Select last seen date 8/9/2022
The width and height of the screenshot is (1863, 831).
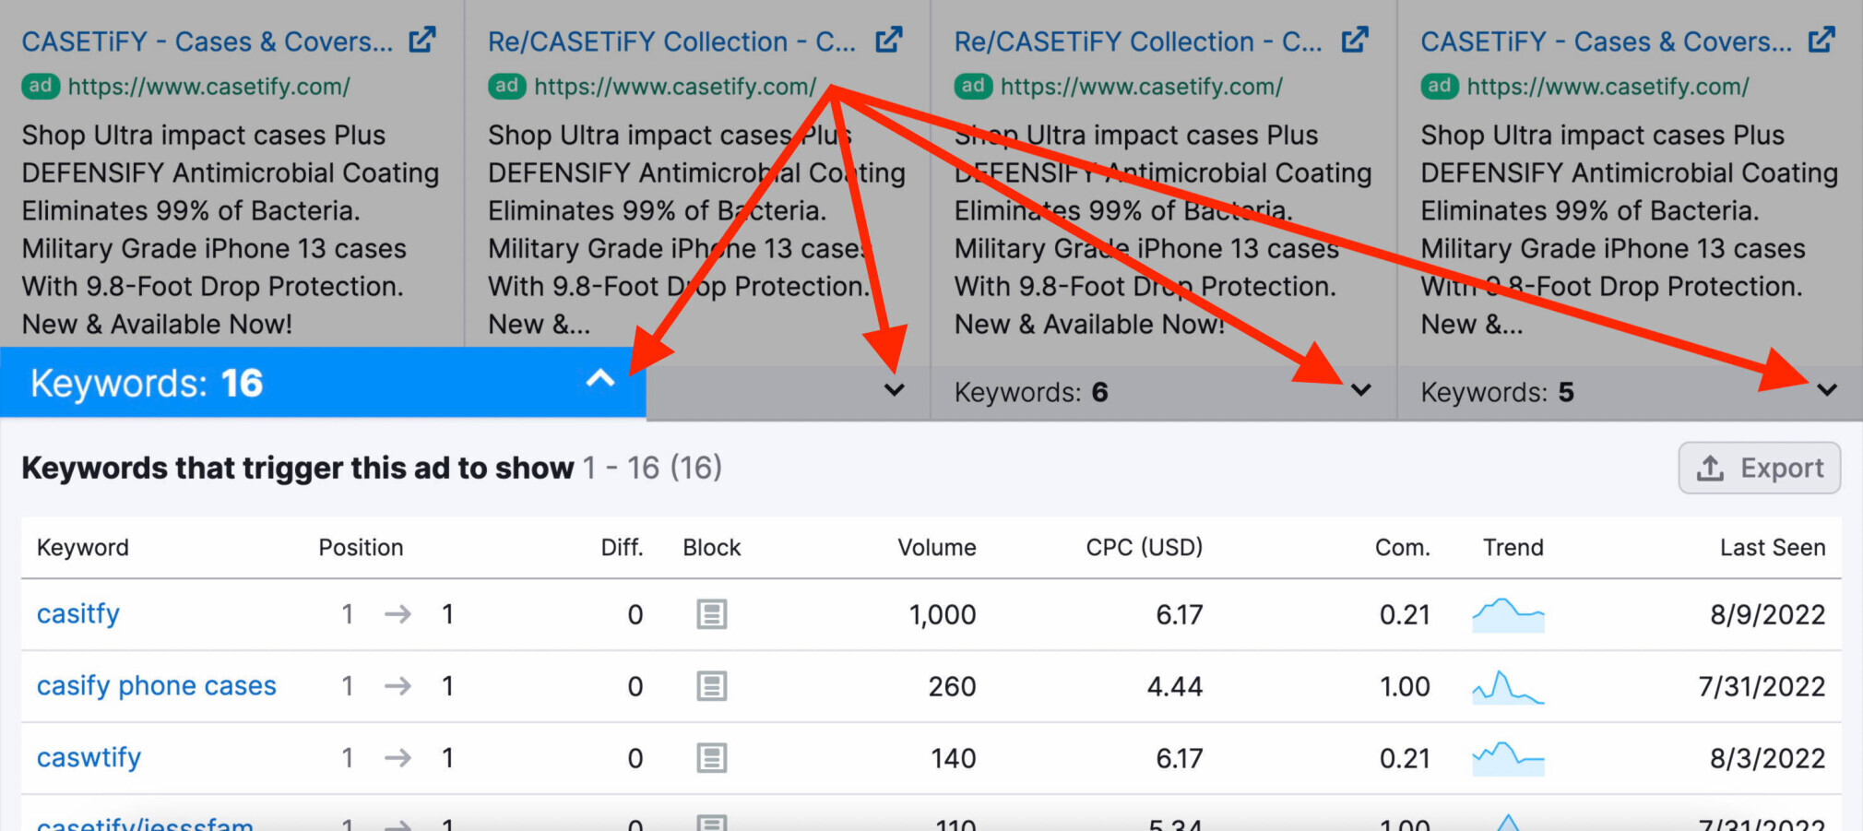1768,614
